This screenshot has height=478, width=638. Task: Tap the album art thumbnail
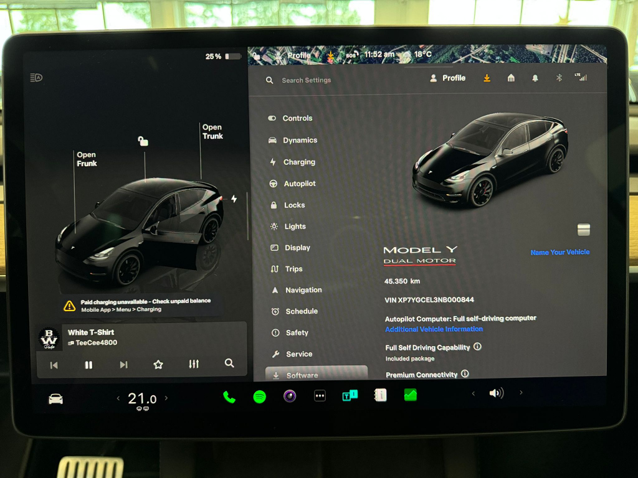pyautogui.click(x=49, y=338)
